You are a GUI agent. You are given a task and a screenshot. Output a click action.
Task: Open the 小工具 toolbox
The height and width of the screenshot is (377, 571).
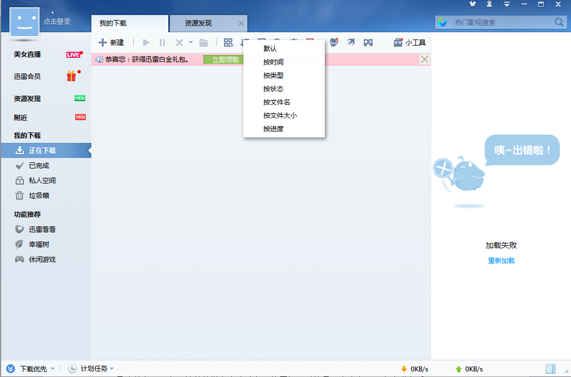[x=408, y=42]
